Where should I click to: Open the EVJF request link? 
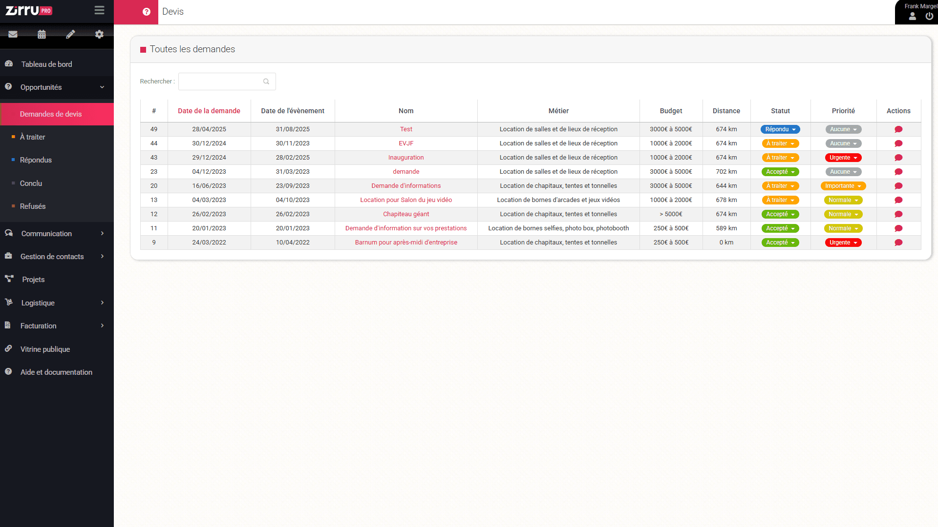pyautogui.click(x=406, y=143)
